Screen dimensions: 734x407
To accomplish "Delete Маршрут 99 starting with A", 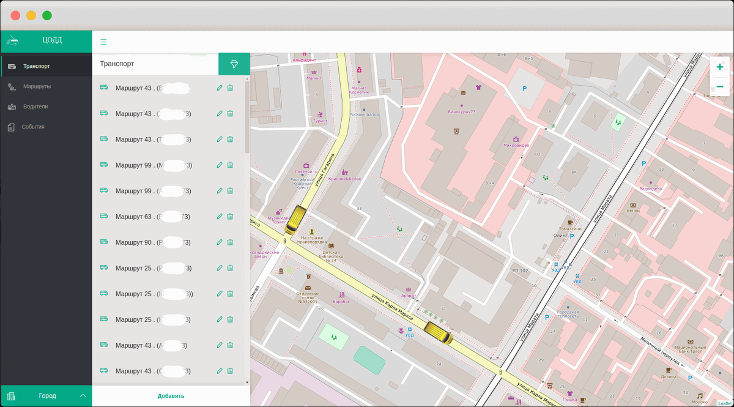I will (230, 191).
